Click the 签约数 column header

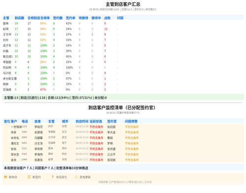point(58,18)
